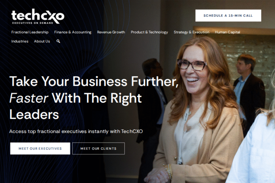Click the man in blue shirt background
This screenshot has height=183, width=275.
(x=248, y=88)
